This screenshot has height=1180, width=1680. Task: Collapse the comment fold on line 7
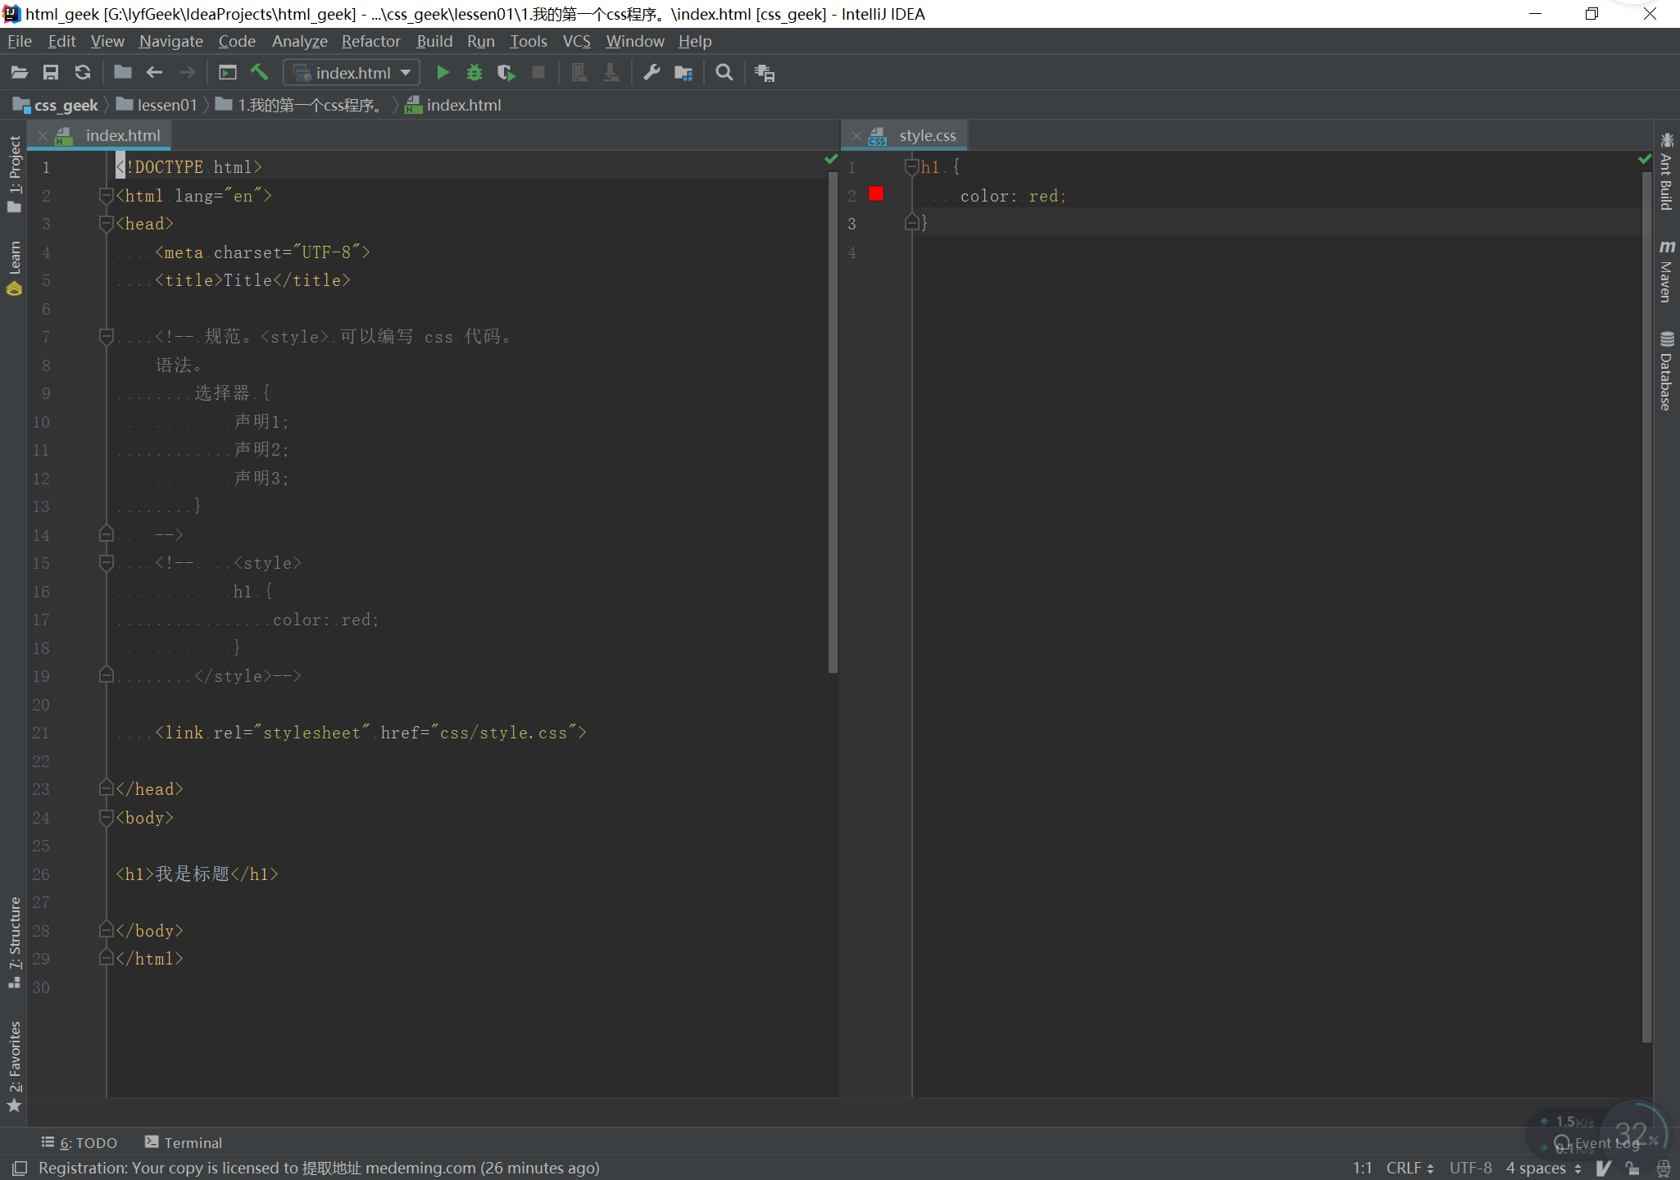tap(106, 336)
